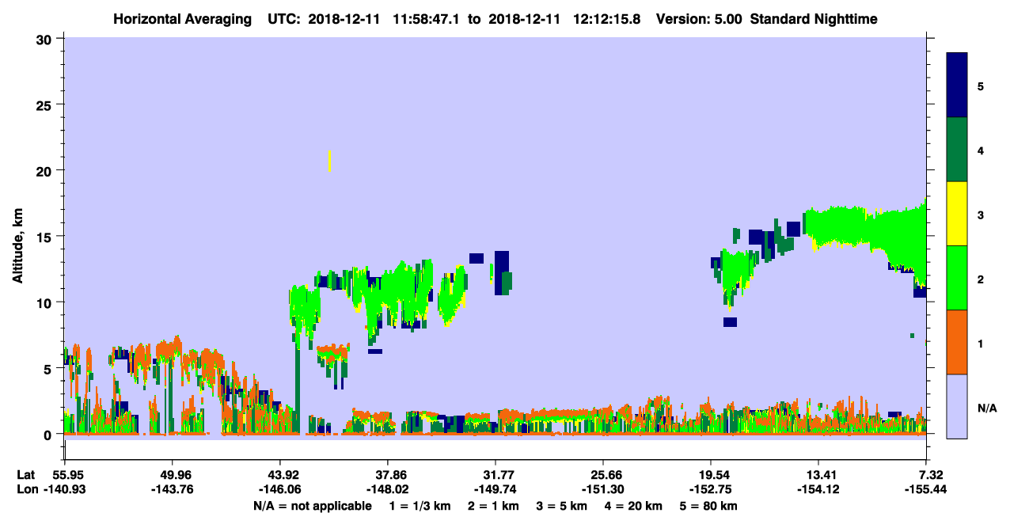This screenshot has width=1029, height=528.
Task: Click the longitude value '-149.74'
Action: (495, 490)
